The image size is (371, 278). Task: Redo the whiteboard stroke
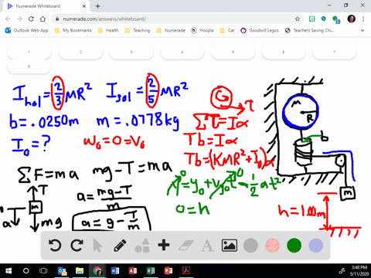[77, 246]
